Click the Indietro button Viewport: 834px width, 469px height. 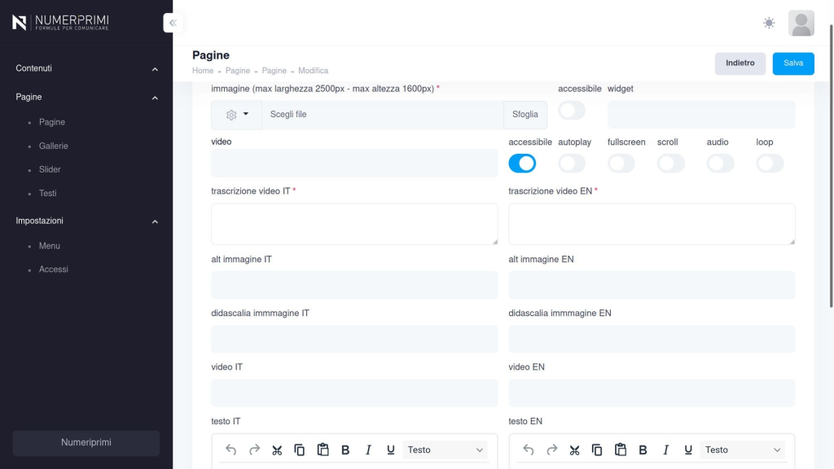pos(740,64)
